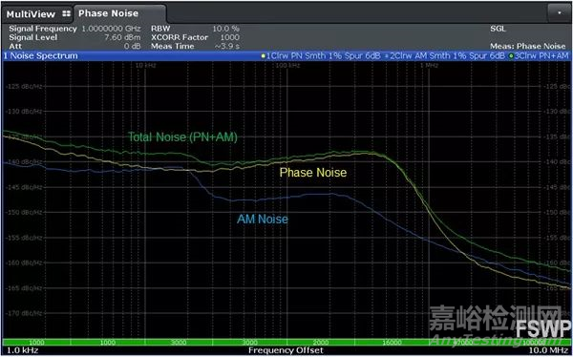
Task: Click the 1.0 kHz start offset label
Action: pos(22,350)
